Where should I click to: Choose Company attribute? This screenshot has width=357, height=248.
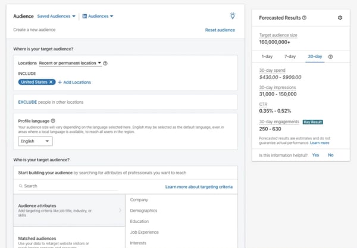pyautogui.click(x=139, y=200)
